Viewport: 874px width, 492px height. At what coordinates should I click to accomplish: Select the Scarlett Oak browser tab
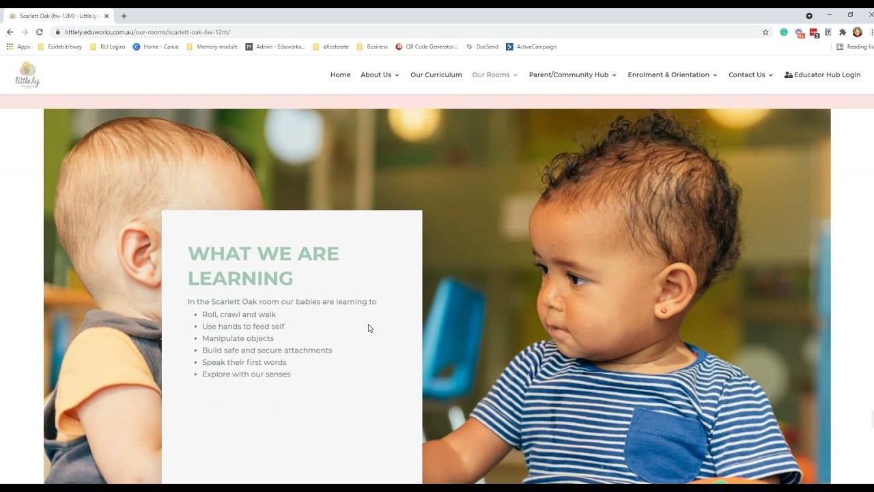click(57, 16)
